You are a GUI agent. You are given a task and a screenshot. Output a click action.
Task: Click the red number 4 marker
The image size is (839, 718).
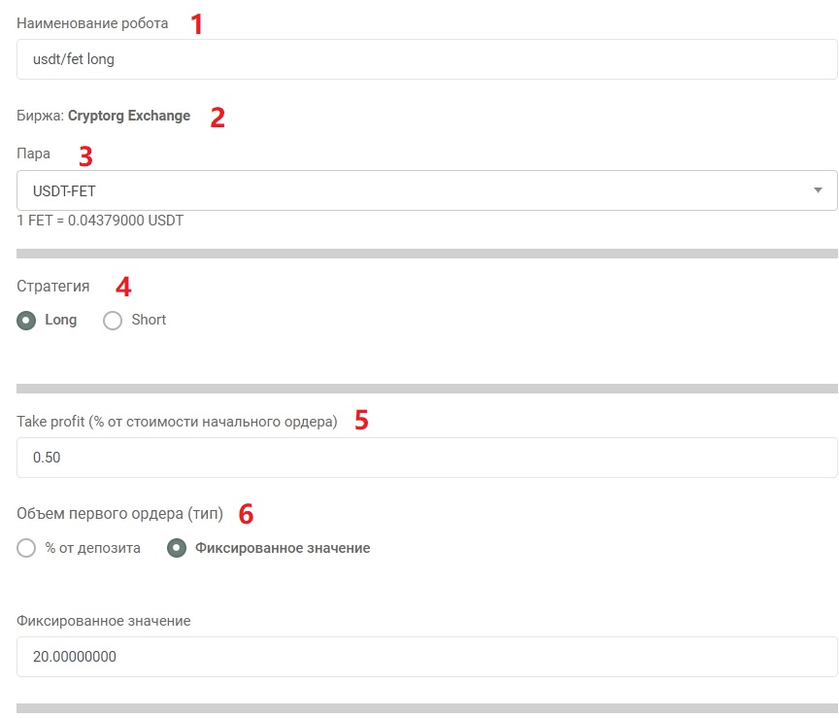[123, 287]
